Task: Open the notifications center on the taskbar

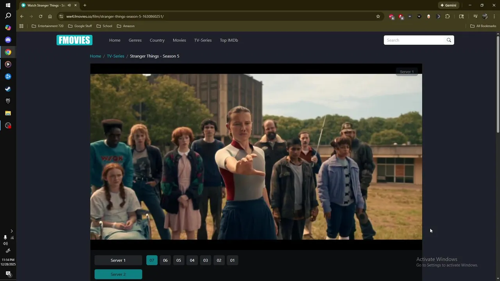Action: [8, 274]
